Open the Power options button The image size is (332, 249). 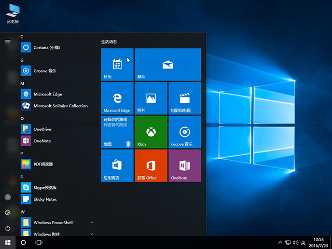pos(8,228)
